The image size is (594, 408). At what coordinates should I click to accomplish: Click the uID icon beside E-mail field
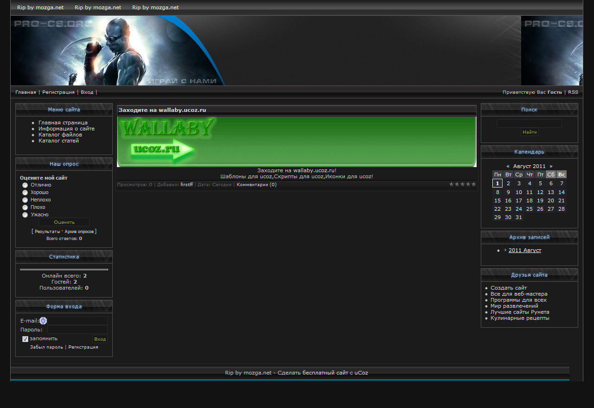pyautogui.click(x=43, y=321)
